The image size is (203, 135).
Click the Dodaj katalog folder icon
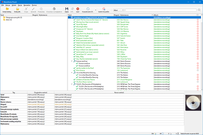(7, 9)
